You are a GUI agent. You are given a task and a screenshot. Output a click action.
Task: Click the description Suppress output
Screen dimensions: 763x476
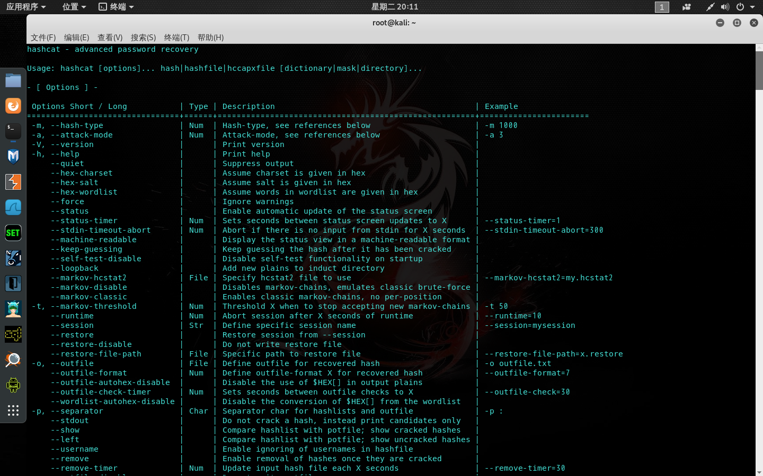(x=258, y=163)
